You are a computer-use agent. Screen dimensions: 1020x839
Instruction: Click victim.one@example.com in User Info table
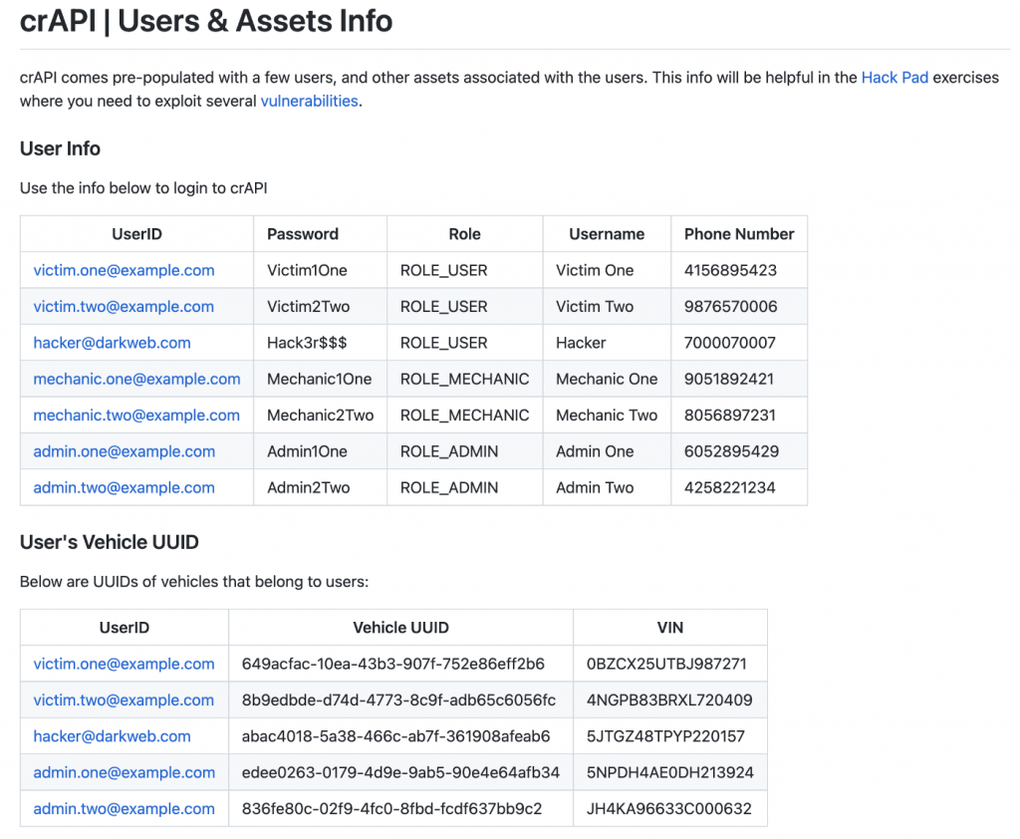pos(124,270)
